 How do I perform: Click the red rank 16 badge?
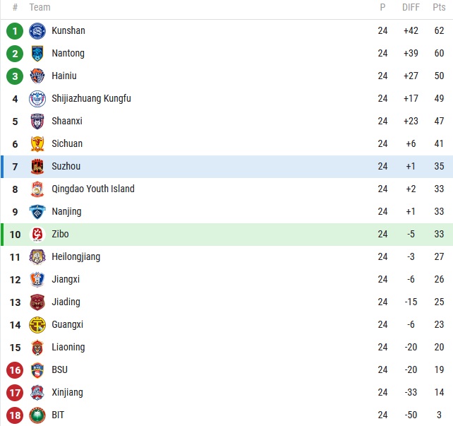click(15, 370)
